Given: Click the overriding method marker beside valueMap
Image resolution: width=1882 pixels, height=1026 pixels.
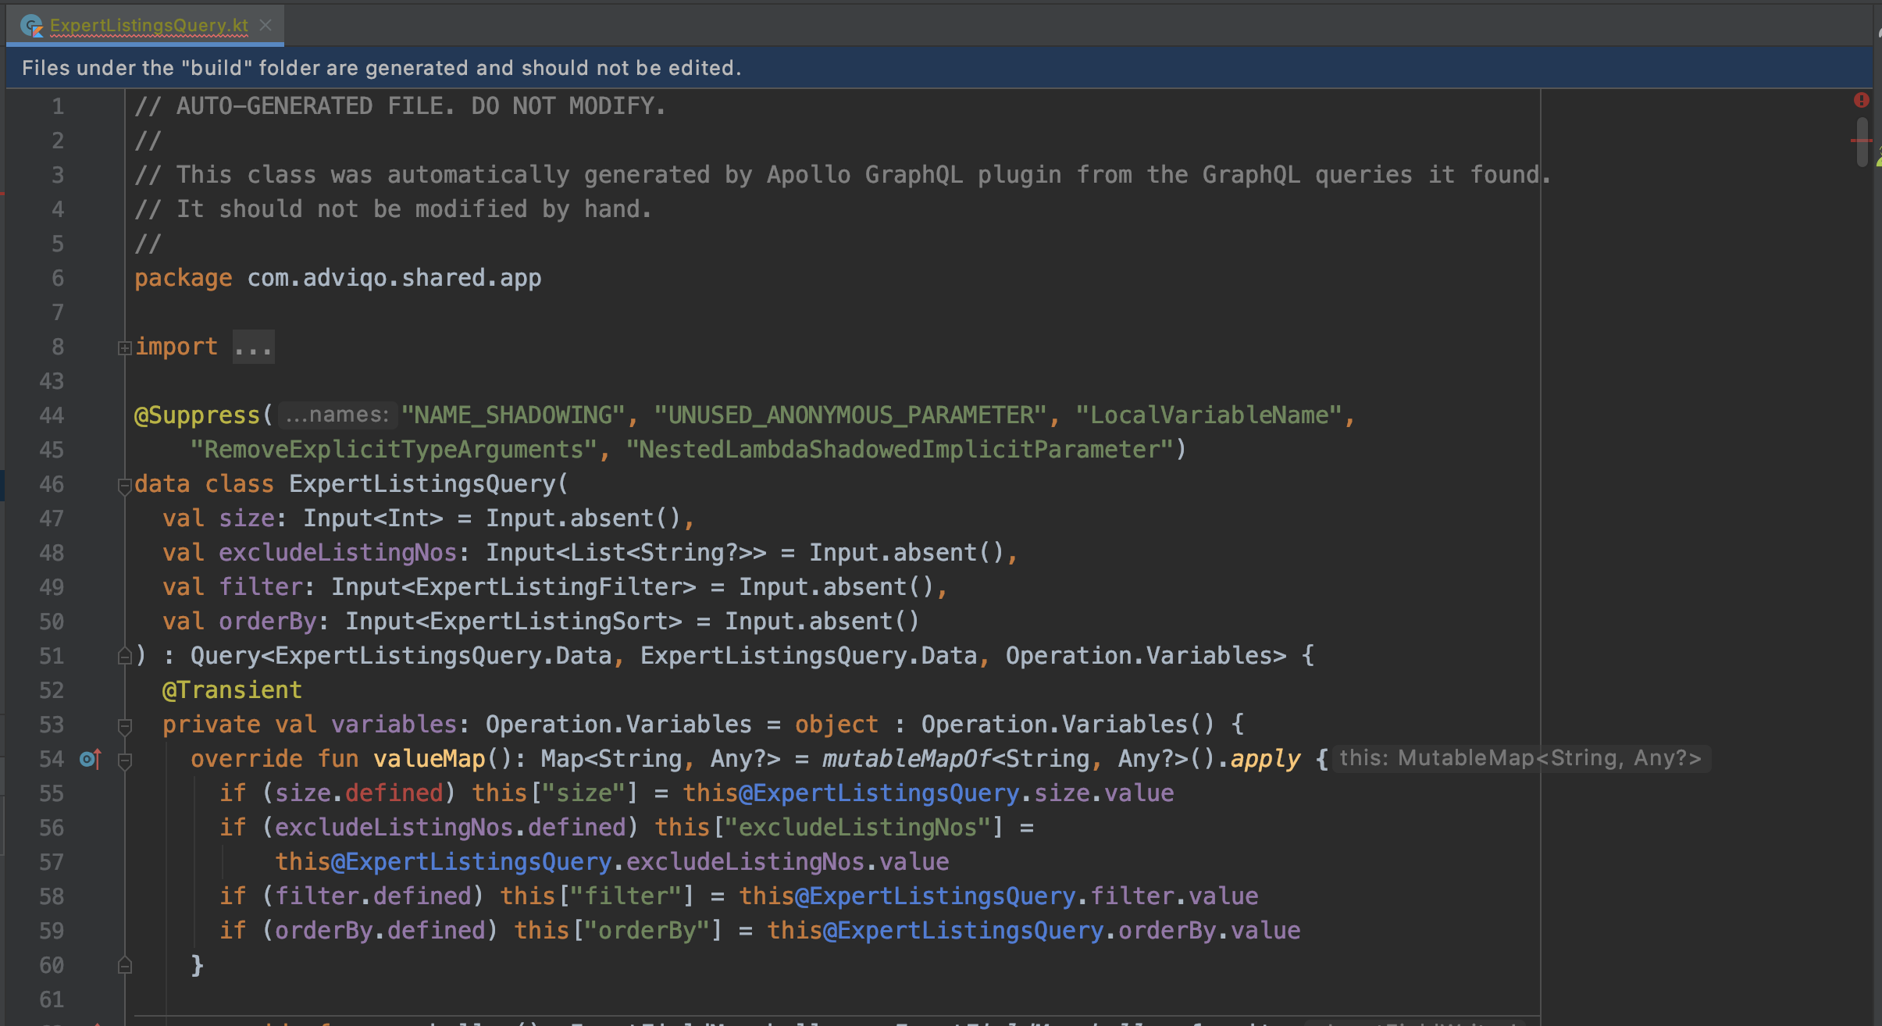Looking at the screenshot, I should (x=88, y=758).
